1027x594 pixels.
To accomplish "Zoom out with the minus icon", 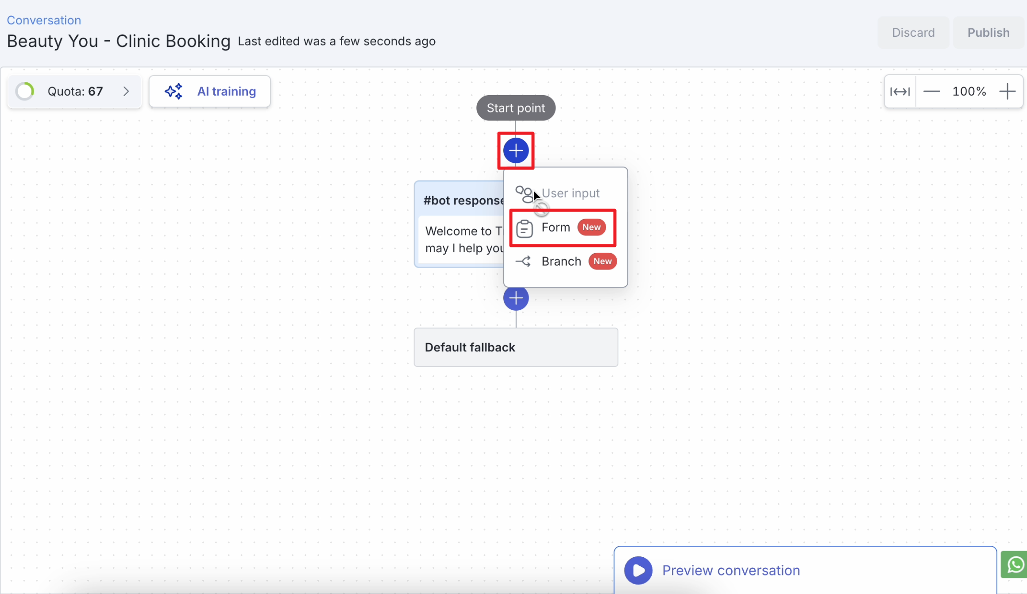I will 931,92.
